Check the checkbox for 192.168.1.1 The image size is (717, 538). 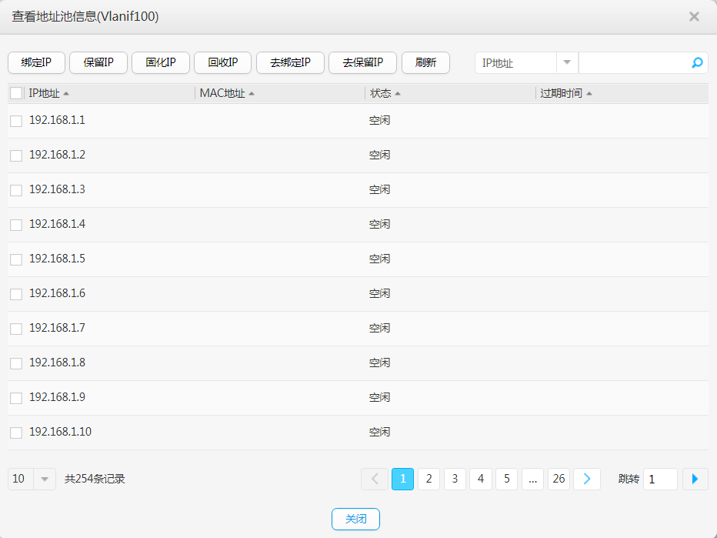coord(15,120)
